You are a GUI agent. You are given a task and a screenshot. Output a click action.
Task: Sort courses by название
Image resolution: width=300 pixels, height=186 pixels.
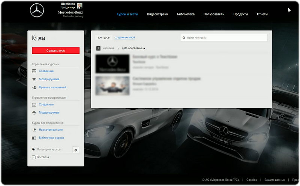[x=109, y=49]
